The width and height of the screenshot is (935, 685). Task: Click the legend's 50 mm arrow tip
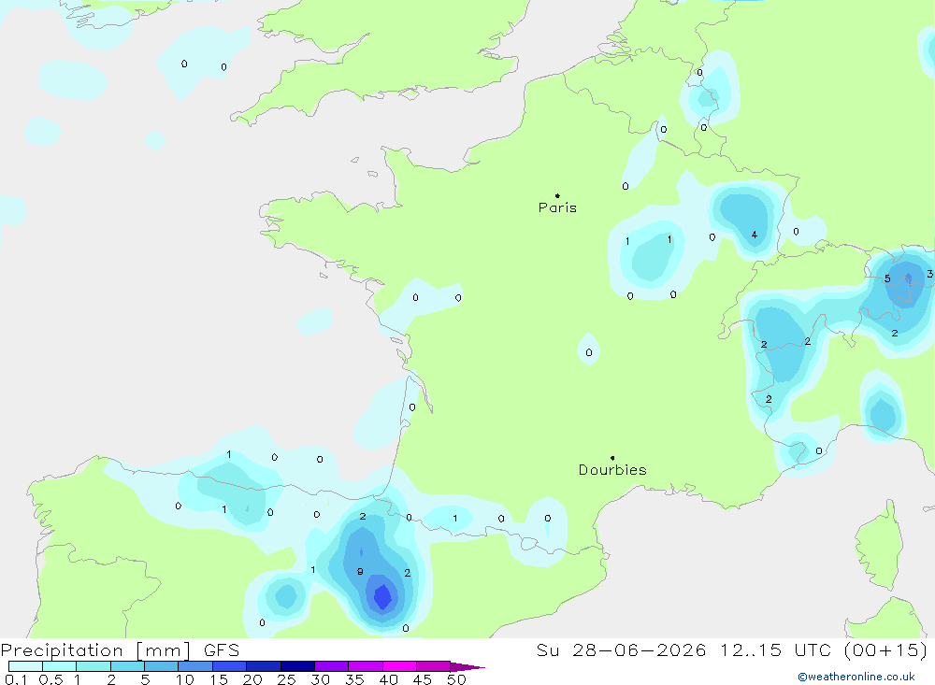468,667
